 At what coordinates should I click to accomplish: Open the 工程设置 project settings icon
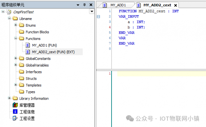[x=15, y=118]
